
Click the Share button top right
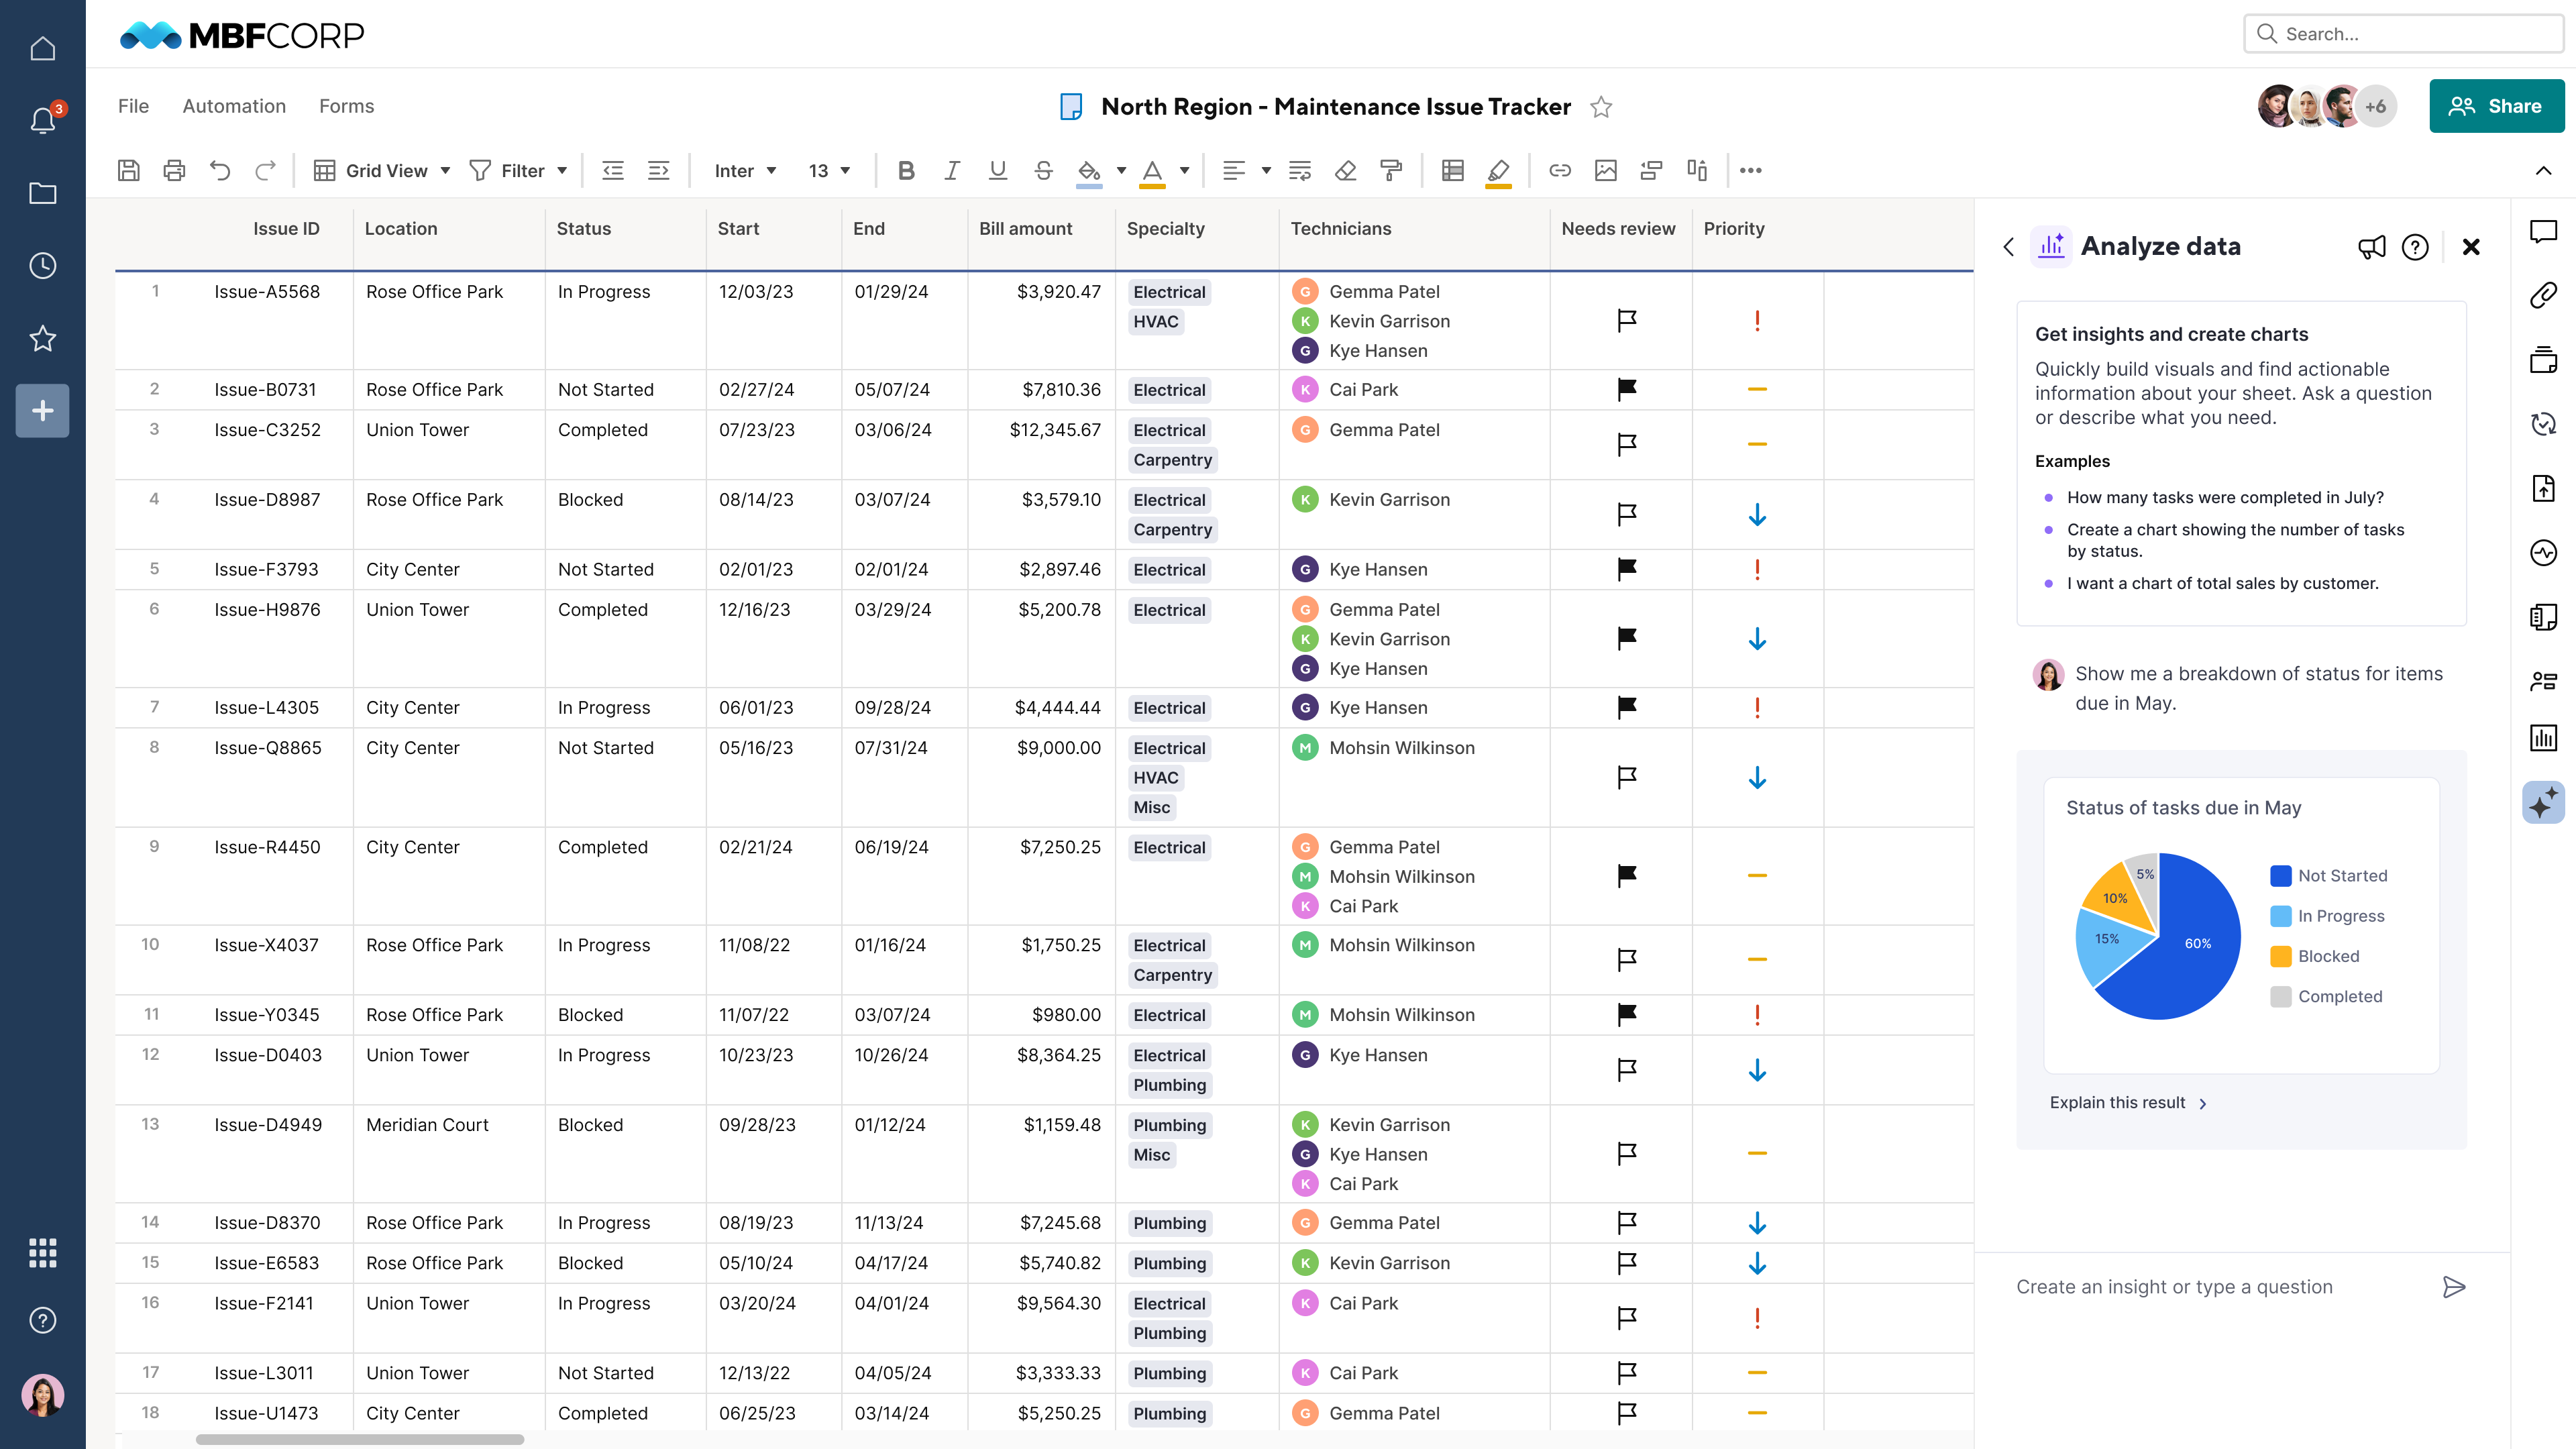[2496, 105]
